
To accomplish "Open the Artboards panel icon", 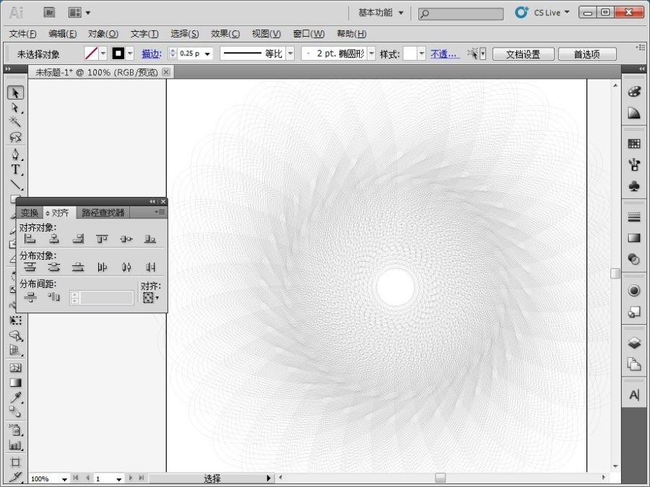I will 634,364.
